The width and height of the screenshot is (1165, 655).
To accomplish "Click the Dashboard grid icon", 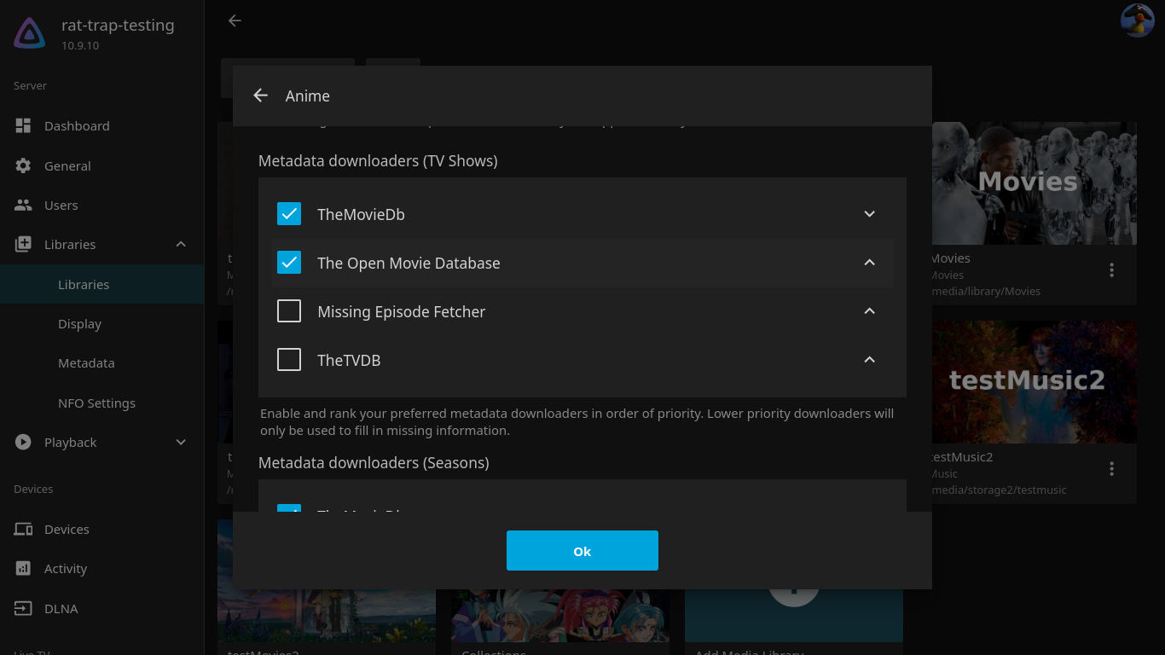I will tap(23, 125).
